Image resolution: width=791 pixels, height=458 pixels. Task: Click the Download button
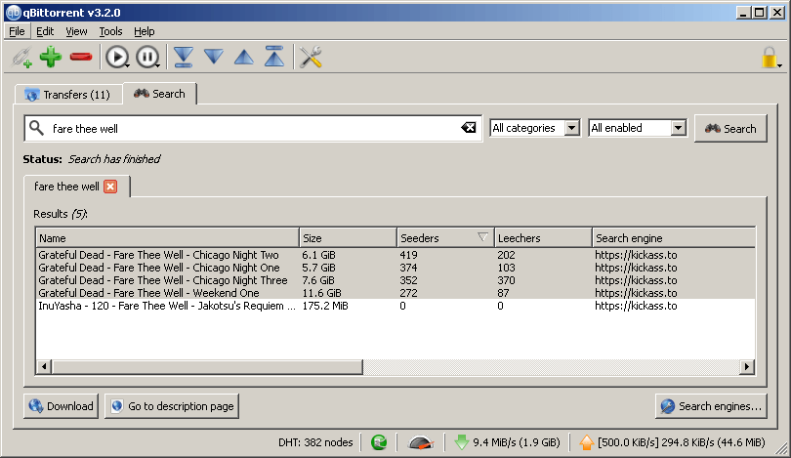[x=62, y=406]
